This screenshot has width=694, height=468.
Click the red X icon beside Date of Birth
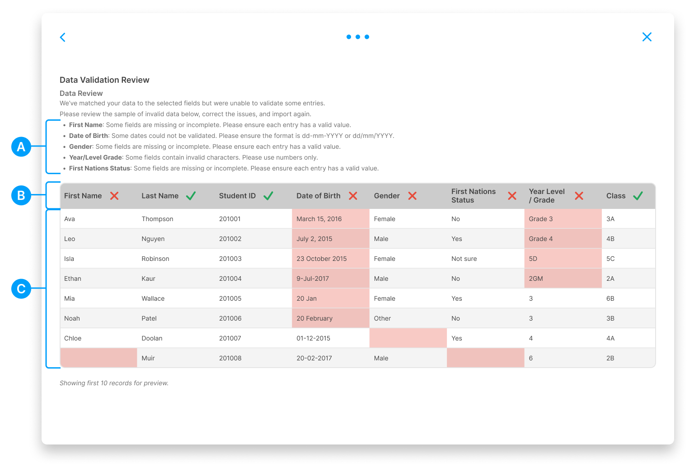353,196
